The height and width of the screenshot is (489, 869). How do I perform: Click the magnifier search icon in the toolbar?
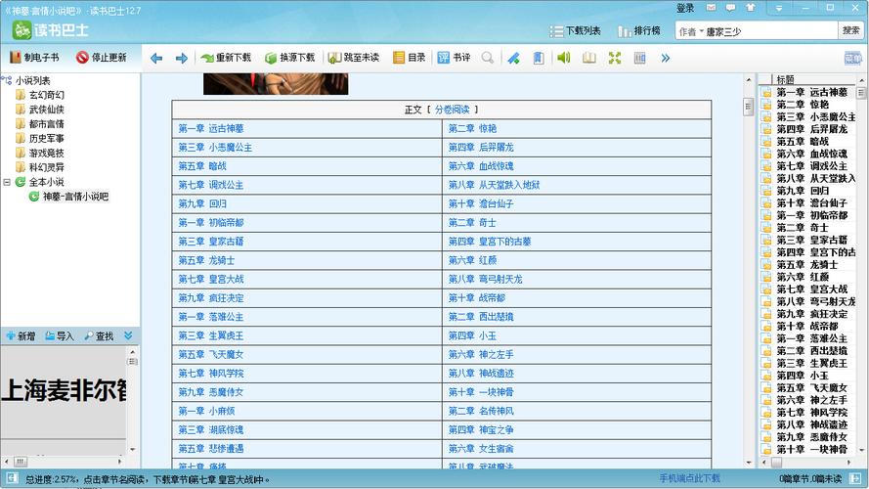click(x=487, y=58)
